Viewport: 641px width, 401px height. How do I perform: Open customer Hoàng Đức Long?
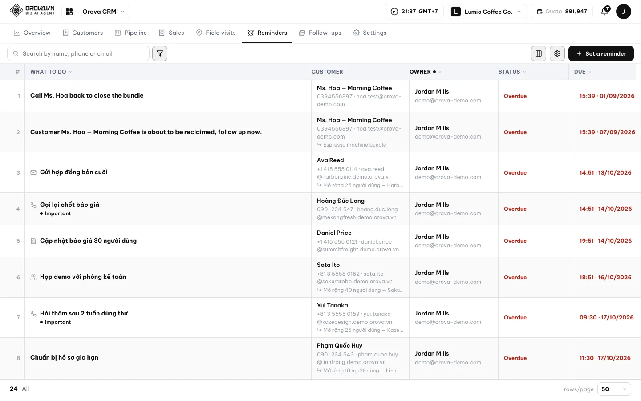[341, 201]
